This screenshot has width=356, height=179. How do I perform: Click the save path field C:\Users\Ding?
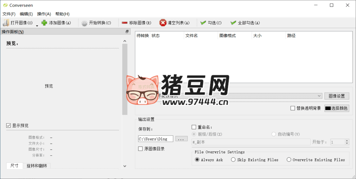155,139
